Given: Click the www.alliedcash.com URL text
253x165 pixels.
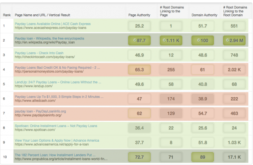Looking at the screenshot, I should click(x=35, y=101).
